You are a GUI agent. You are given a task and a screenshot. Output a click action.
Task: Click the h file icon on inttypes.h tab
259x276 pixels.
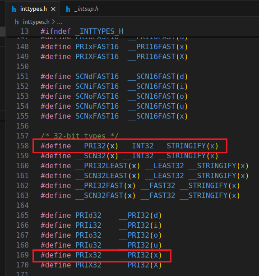[14, 9]
